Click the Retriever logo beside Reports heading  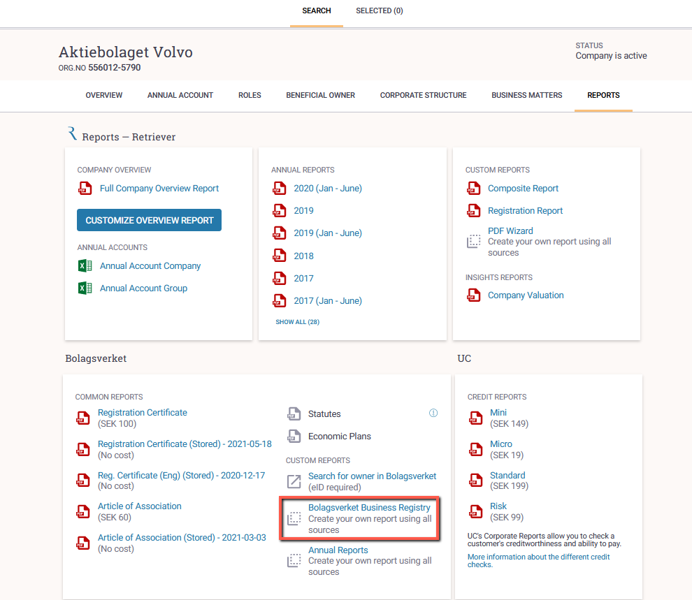(73, 133)
